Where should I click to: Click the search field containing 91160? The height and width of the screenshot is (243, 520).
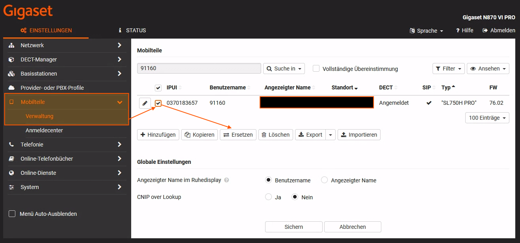(199, 69)
